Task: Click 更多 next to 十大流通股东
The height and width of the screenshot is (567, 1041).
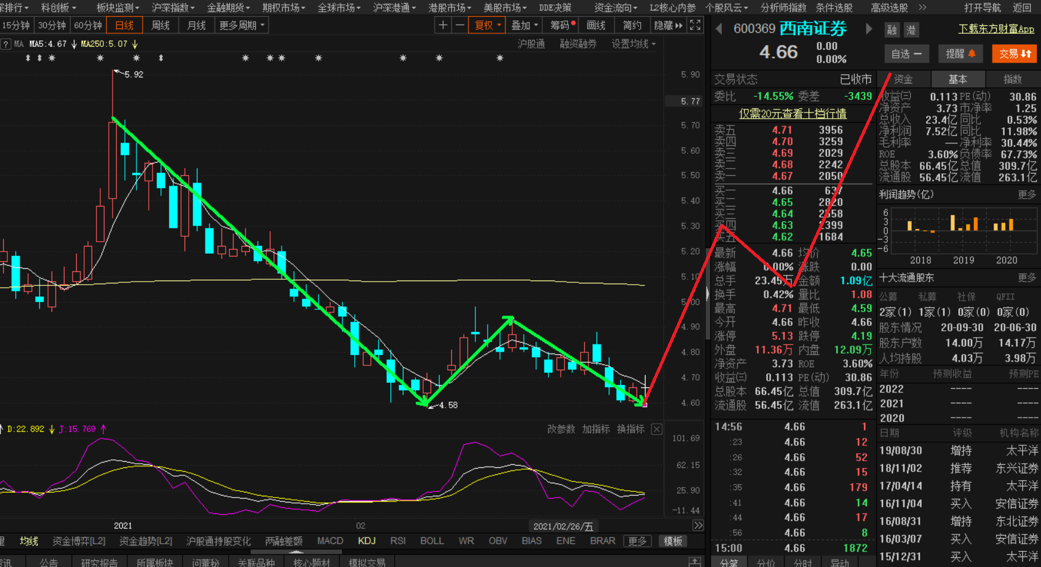Action: click(1027, 278)
